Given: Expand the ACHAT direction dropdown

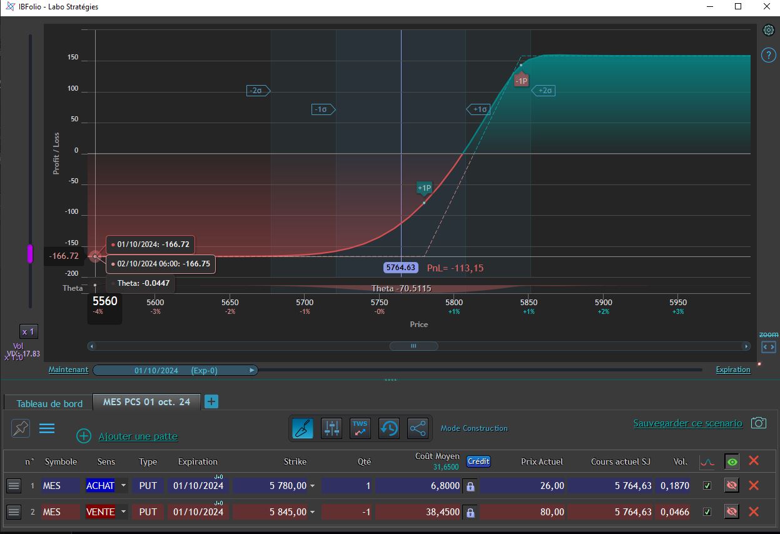Looking at the screenshot, I should tap(123, 486).
